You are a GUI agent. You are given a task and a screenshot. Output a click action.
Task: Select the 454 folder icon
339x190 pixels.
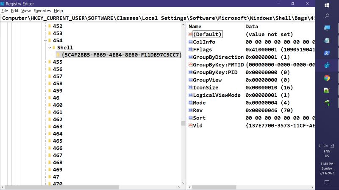tap(50, 40)
